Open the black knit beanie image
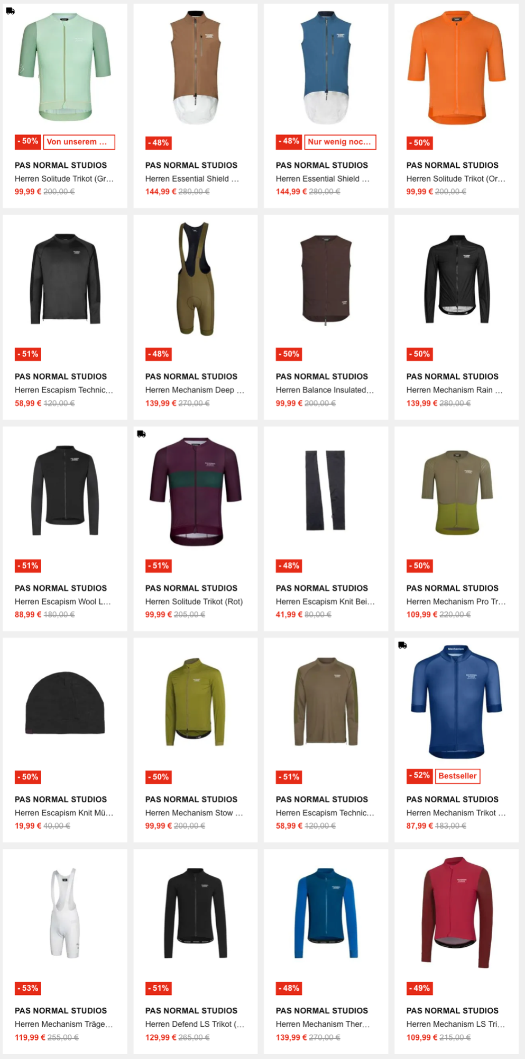525x1059 pixels. click(65, 703)
